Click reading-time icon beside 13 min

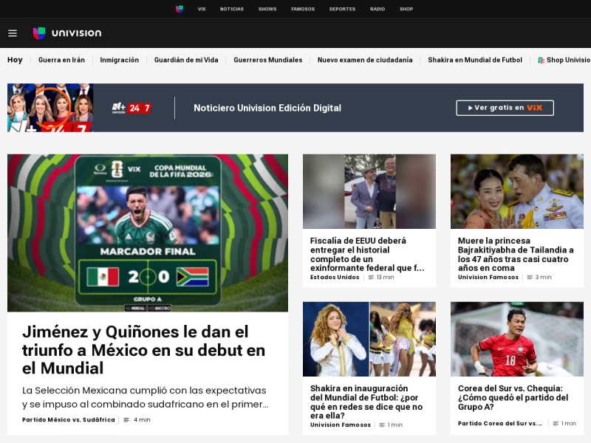tap(372, 278)
